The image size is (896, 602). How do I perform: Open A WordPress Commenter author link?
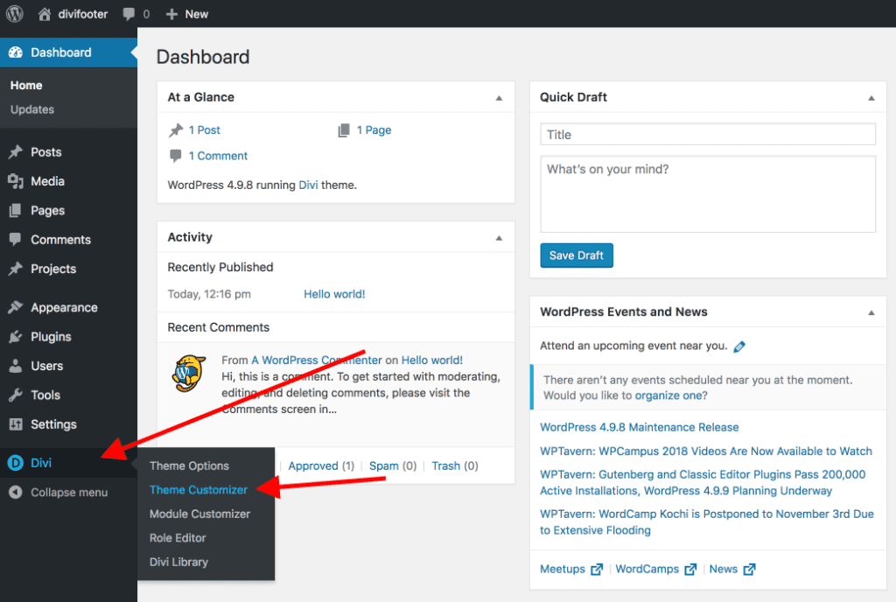[317, 360]
